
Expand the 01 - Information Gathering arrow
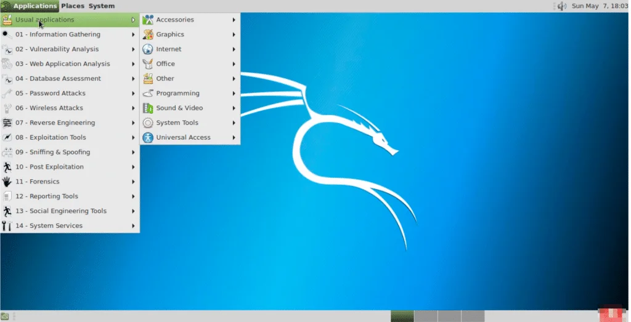133,34
